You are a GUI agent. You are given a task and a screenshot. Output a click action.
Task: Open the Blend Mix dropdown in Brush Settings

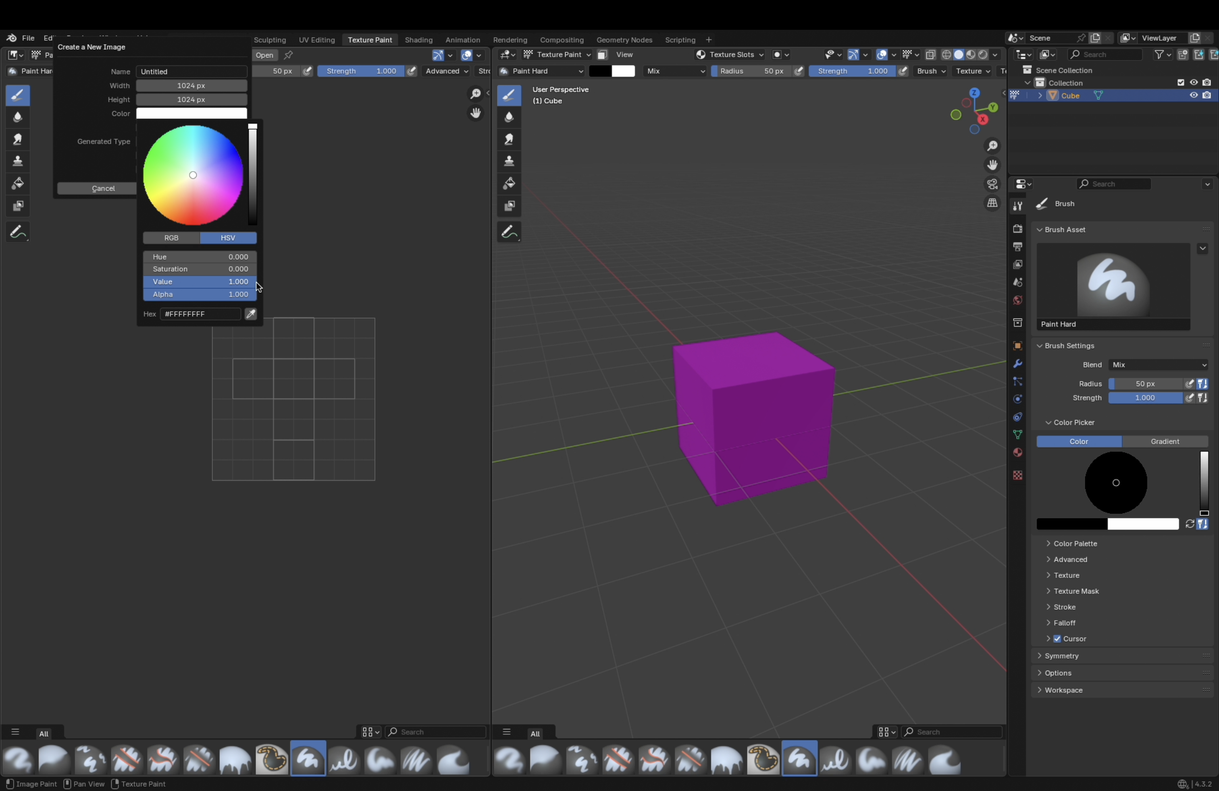[x=1159, y=365]
